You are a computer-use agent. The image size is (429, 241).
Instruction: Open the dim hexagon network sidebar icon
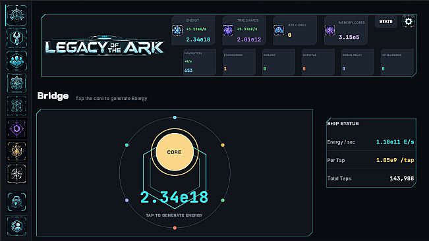point(16,106)
